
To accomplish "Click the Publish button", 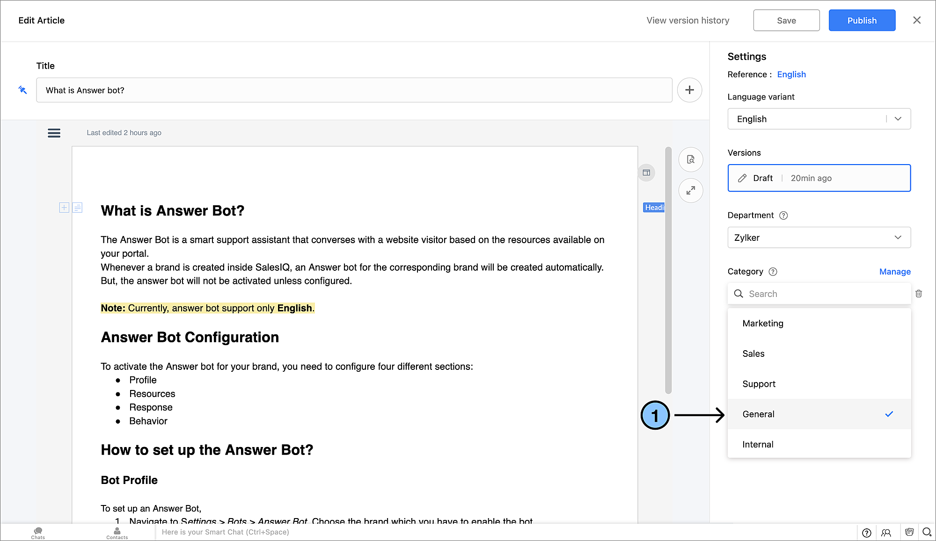I will pos(862,21).
